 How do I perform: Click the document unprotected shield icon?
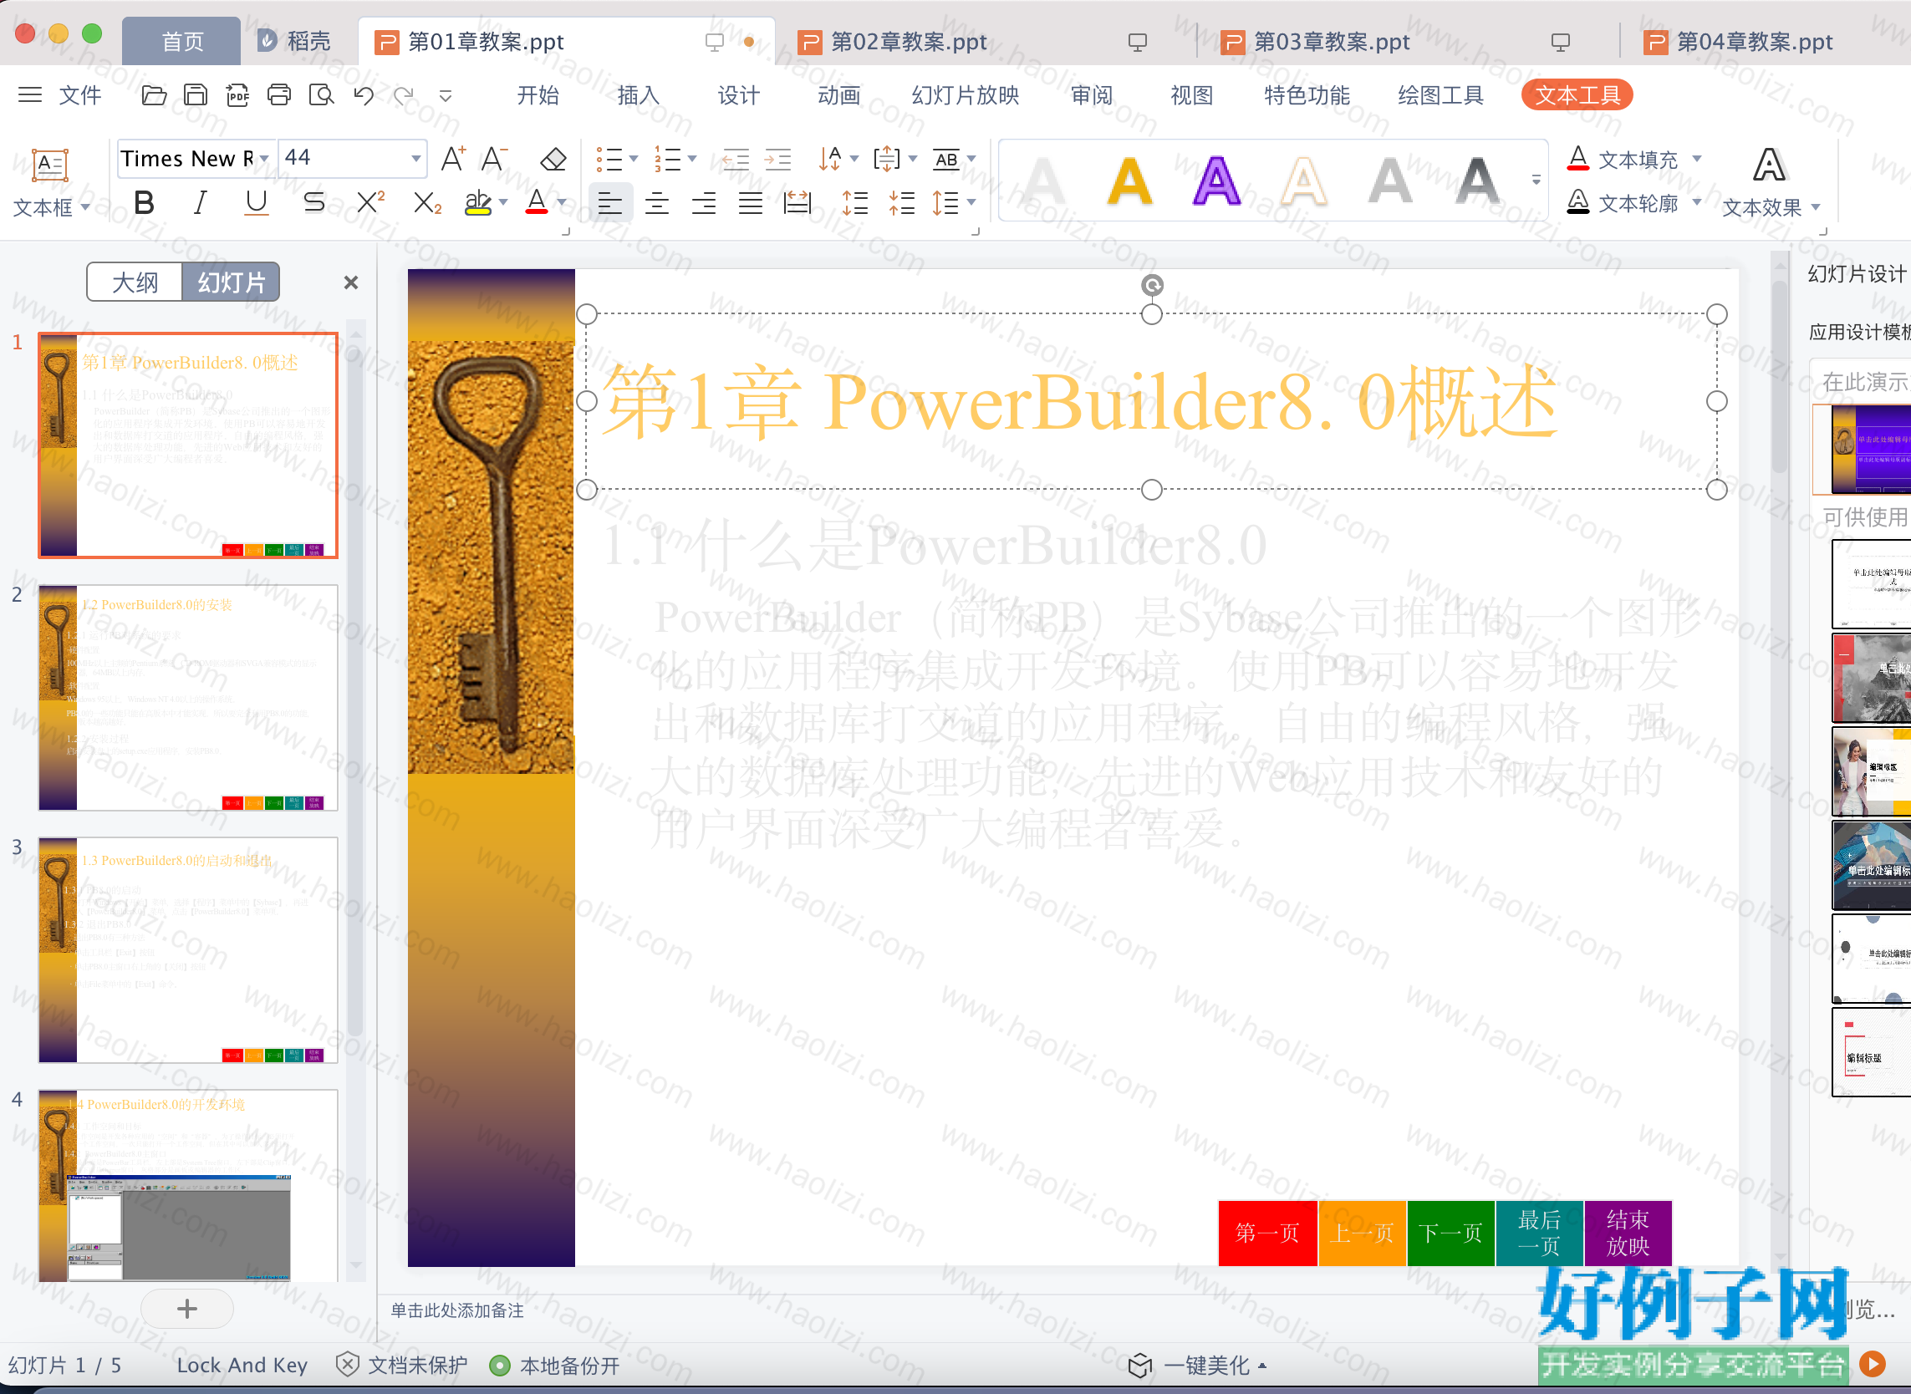point(347,1365)
